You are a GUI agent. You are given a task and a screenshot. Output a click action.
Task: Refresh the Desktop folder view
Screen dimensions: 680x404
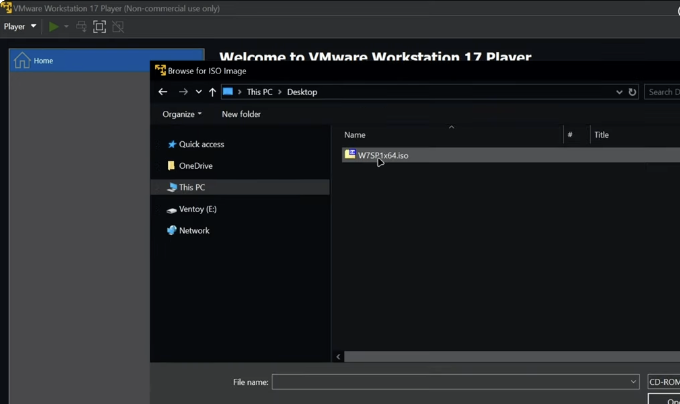pyautogui.click(x=632, y=92)
